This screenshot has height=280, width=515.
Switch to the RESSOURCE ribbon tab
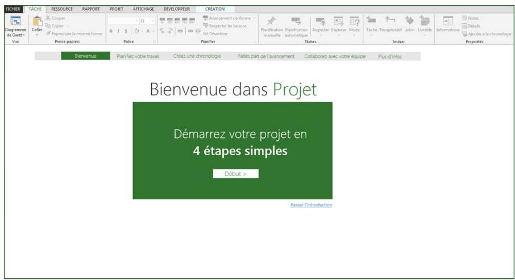pyautogui.click(x=62, y=9)
